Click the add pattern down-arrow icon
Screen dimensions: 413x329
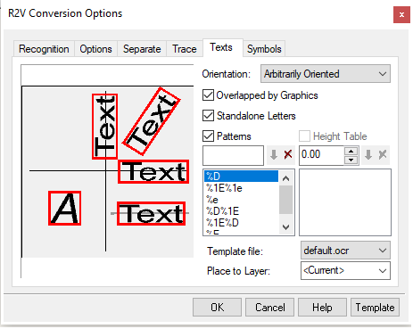(274, 155)
